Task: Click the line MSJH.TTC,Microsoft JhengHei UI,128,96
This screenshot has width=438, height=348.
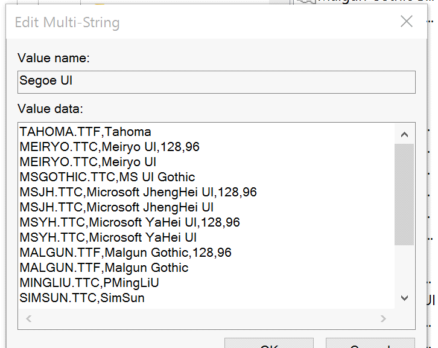Action: click(x=138, y=192)
